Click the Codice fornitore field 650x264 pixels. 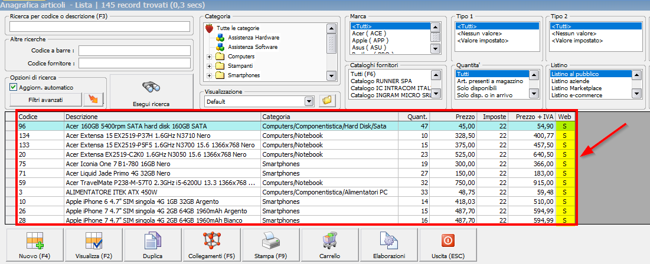pyautogui.click(x=135, y=63)
